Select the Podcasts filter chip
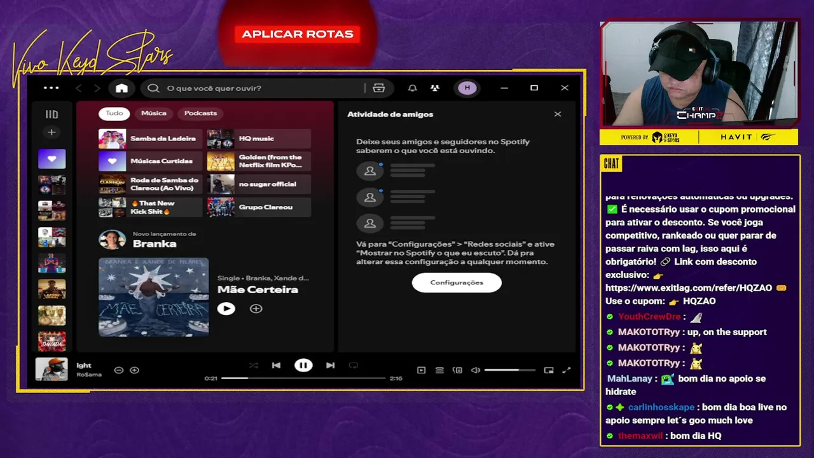Viewport: 814px width, 458px height. (x=200, y=113)
